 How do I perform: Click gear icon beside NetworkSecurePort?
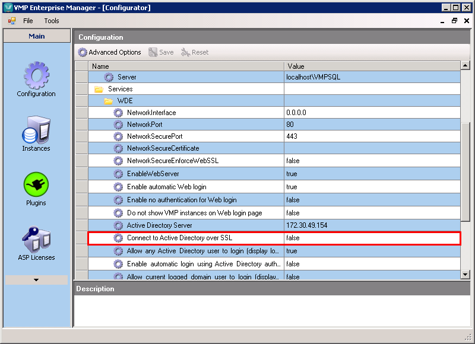118,136
